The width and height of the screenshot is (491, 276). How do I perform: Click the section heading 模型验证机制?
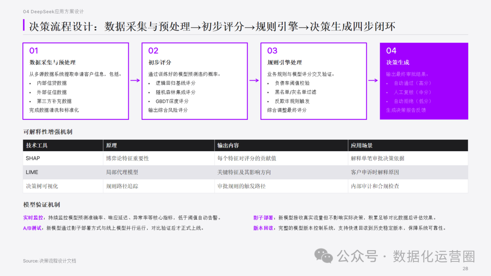[42, 205]
